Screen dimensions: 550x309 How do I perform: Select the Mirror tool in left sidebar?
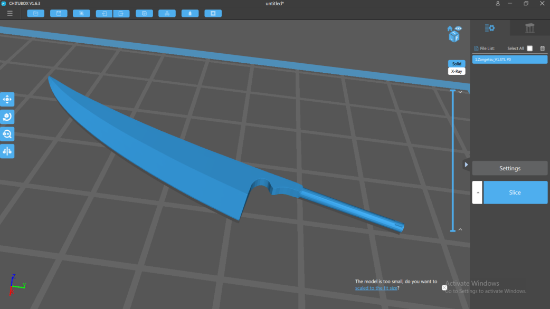(7, 151)
